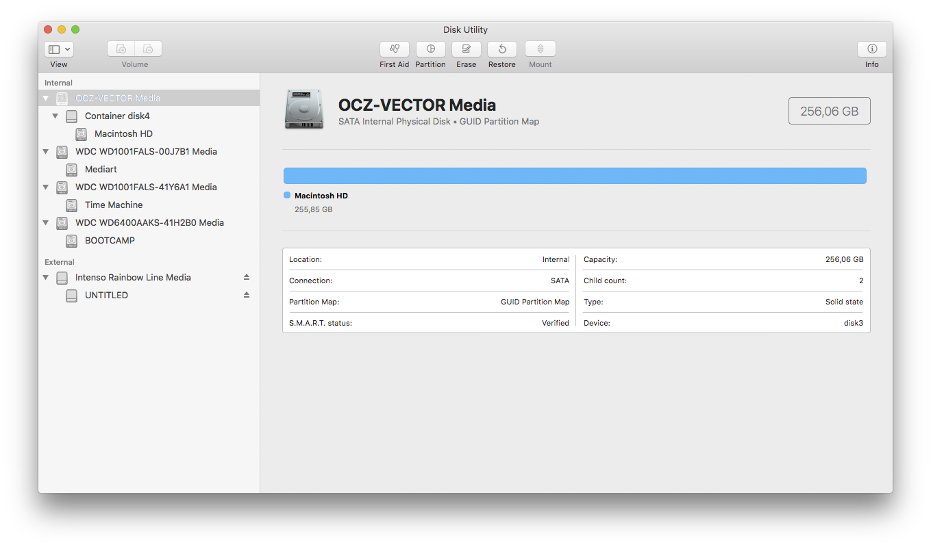Click the blue Macintosh HD legend dot
The width and height of the screenshot is (931, 548).
tap(287, 195)
